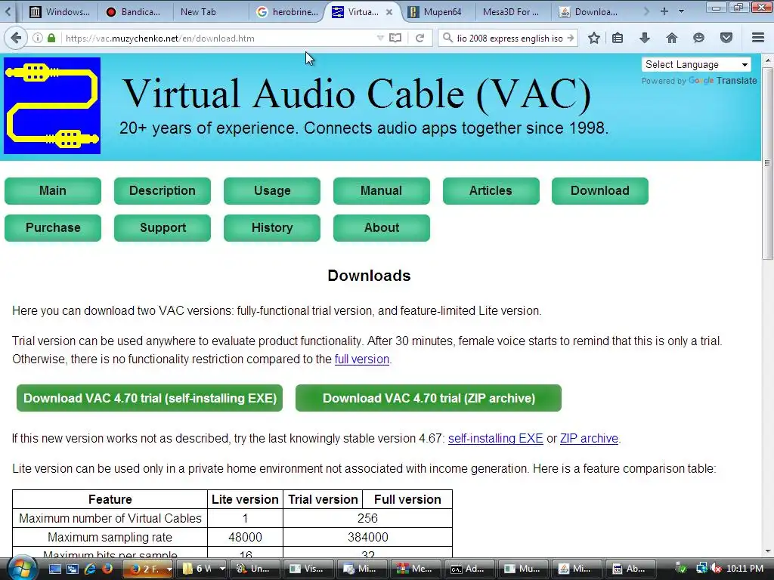Click the page vertical scrollbar thumb
This screenshot has height=580, width=774.
click(x=767, y=163)
